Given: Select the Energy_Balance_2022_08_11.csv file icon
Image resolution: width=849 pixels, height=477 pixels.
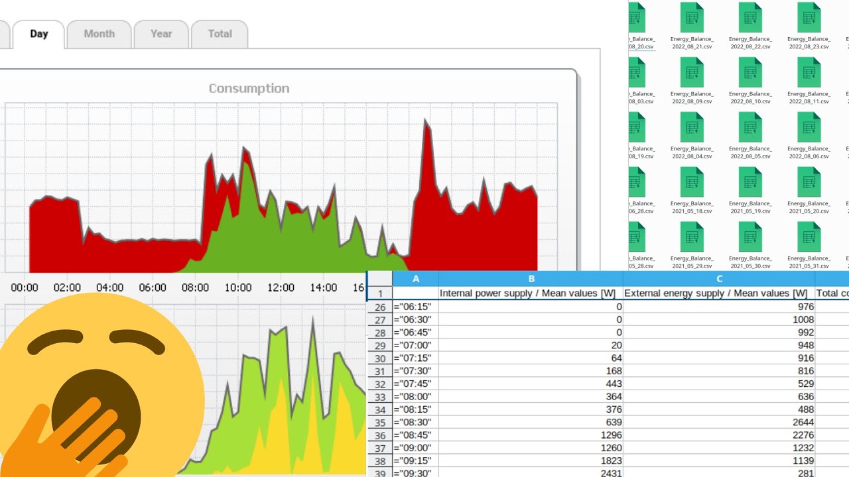Looking at the screenshot, I should click(809, 72).
